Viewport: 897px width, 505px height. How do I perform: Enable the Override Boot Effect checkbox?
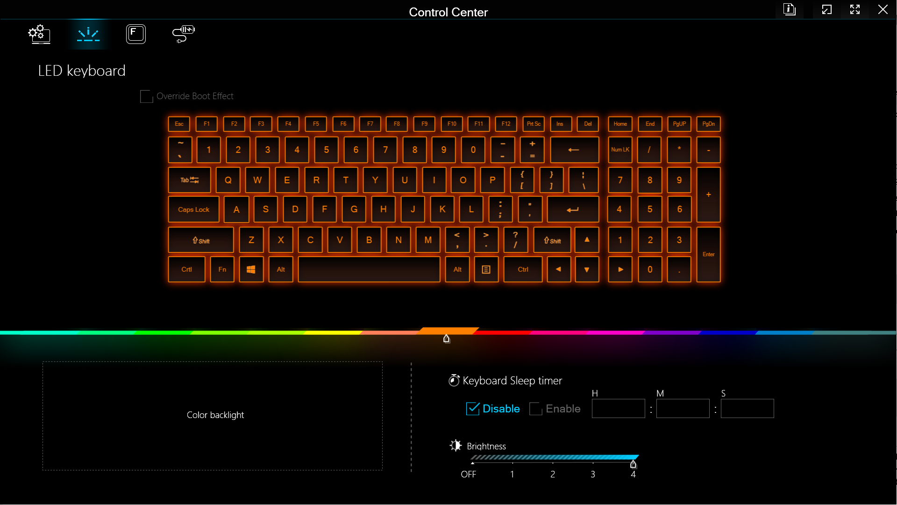(x=146, y=96)
